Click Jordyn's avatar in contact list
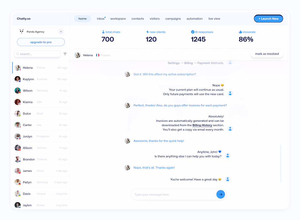Screen dimensions: 300x220 pos(18,136)
